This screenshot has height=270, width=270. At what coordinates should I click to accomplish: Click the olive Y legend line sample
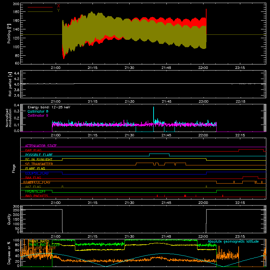point(40,11)
